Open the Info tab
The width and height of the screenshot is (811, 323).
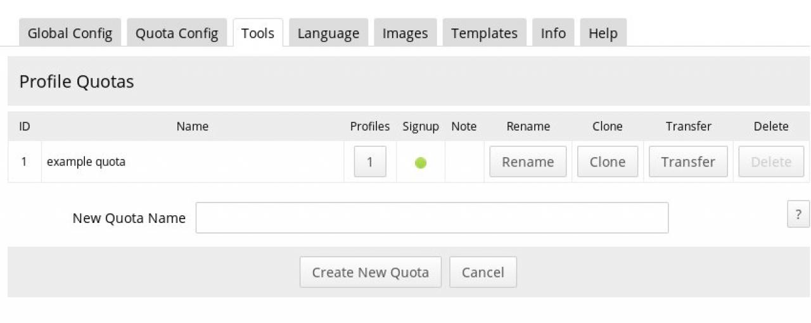coord(553,33)
